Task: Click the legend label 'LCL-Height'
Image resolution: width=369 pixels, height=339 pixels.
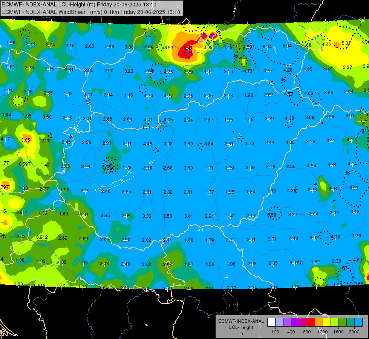Action: pyautogui.click(x=241, y=327)
